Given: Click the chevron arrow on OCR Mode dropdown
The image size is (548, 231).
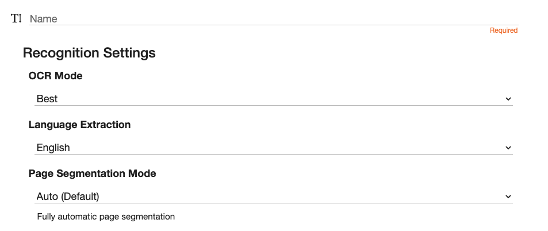Looking at the screenshot, I should tap(508, 99).
